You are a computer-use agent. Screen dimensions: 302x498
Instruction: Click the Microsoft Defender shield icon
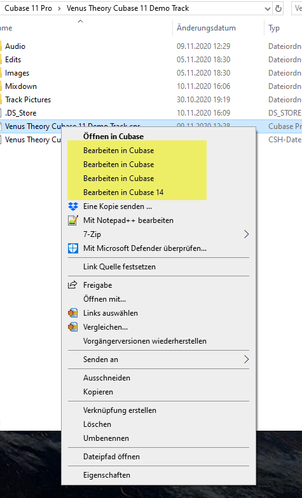pos(72,248)
